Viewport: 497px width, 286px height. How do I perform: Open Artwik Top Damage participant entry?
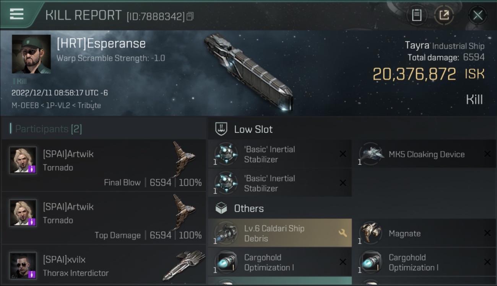tap(104, 218)
